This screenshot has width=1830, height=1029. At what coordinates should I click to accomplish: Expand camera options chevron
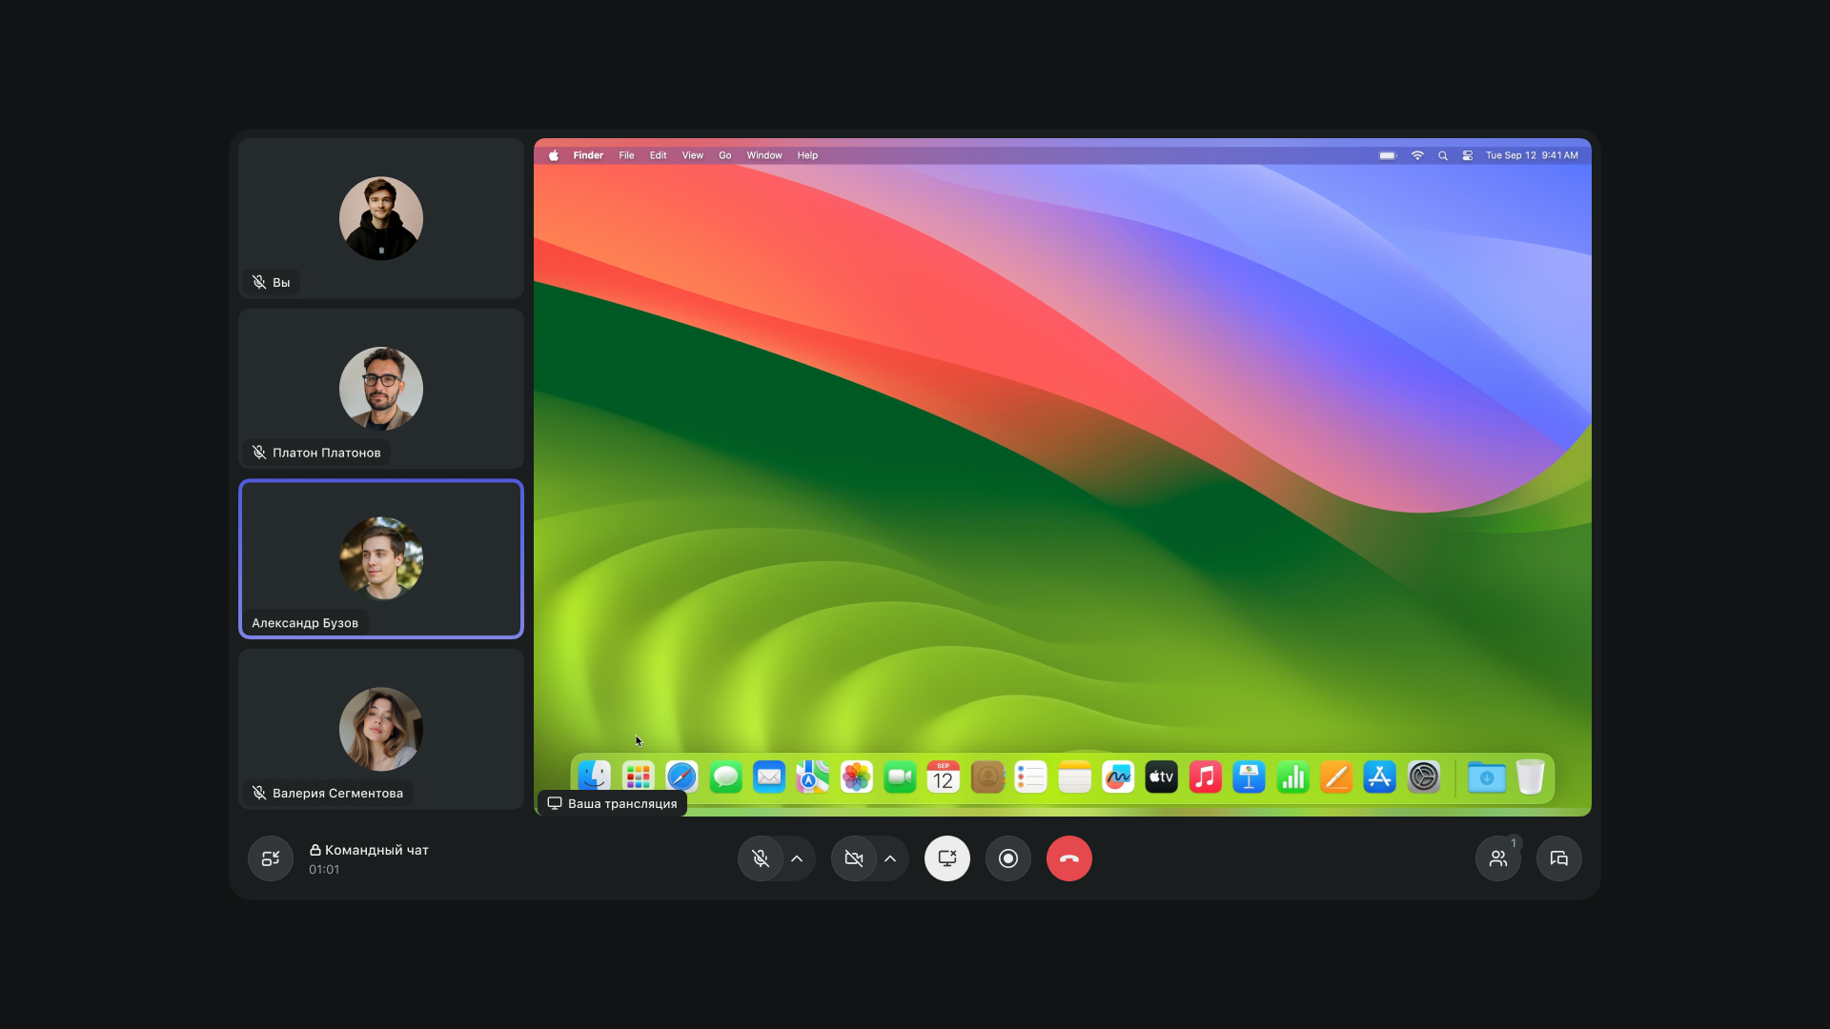(890, 858)
